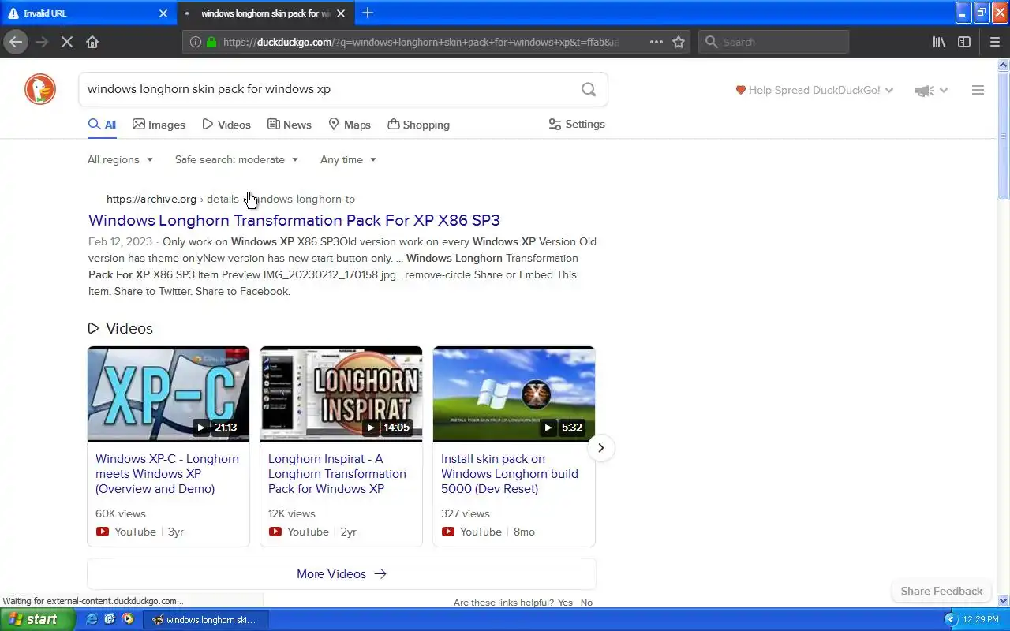This screenshot has height=631, width=1010.
Task: Open the browser home page icon
Action: point(92,42)
